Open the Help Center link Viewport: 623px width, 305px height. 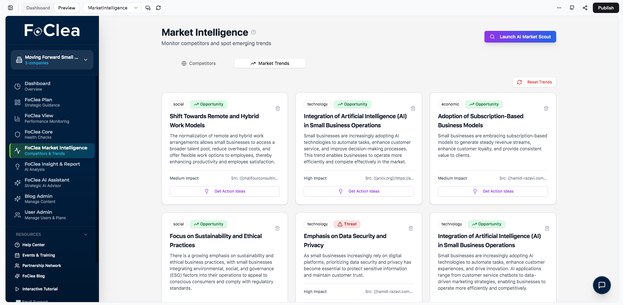click(33, 245)
